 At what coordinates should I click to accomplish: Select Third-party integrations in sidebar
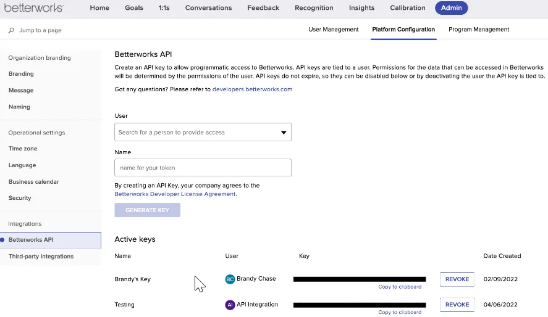tap(41, 257)
